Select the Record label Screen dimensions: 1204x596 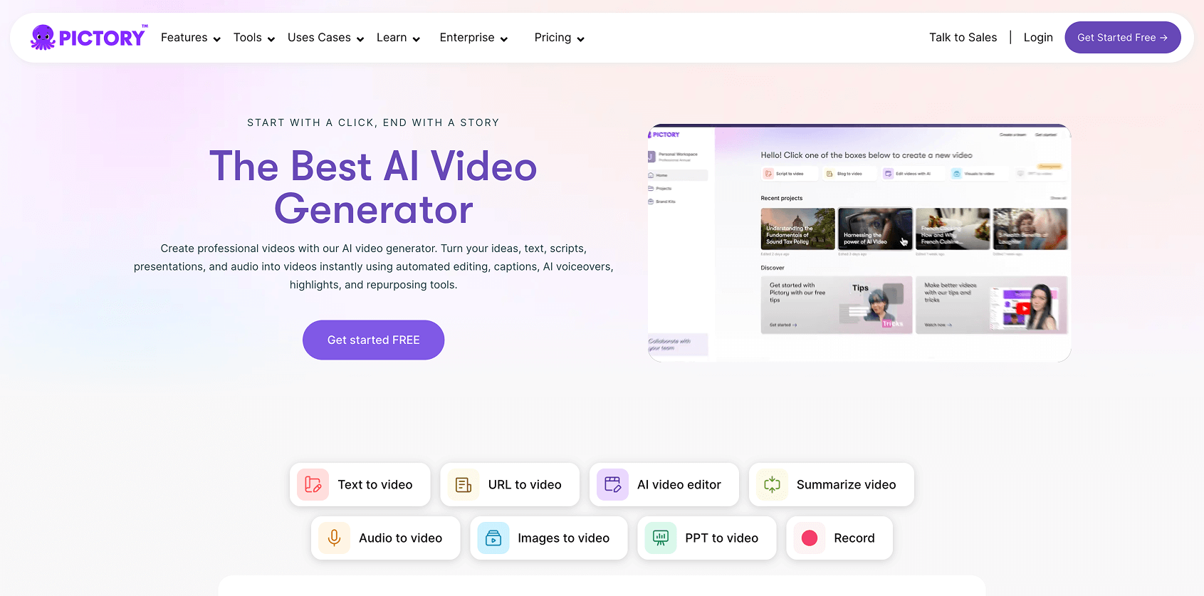pyautogui.click(x=854, y=538)
